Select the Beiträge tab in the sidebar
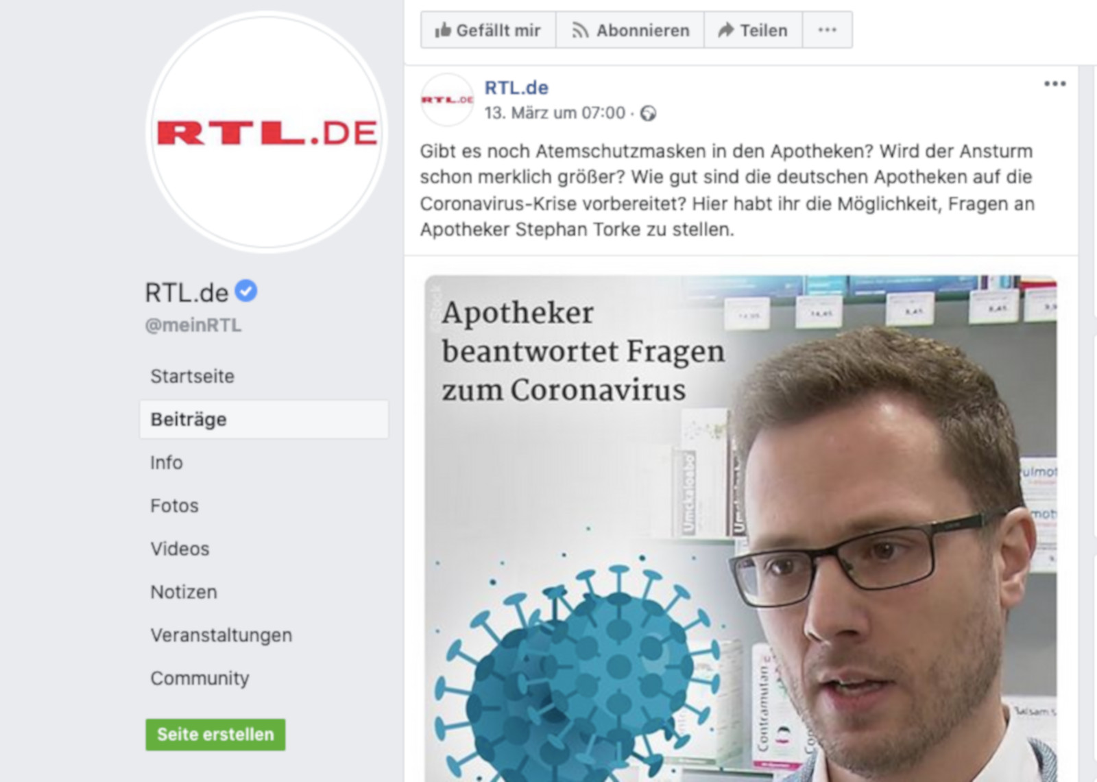Viewport: 1097px width, 782px height. click(264, 419)
